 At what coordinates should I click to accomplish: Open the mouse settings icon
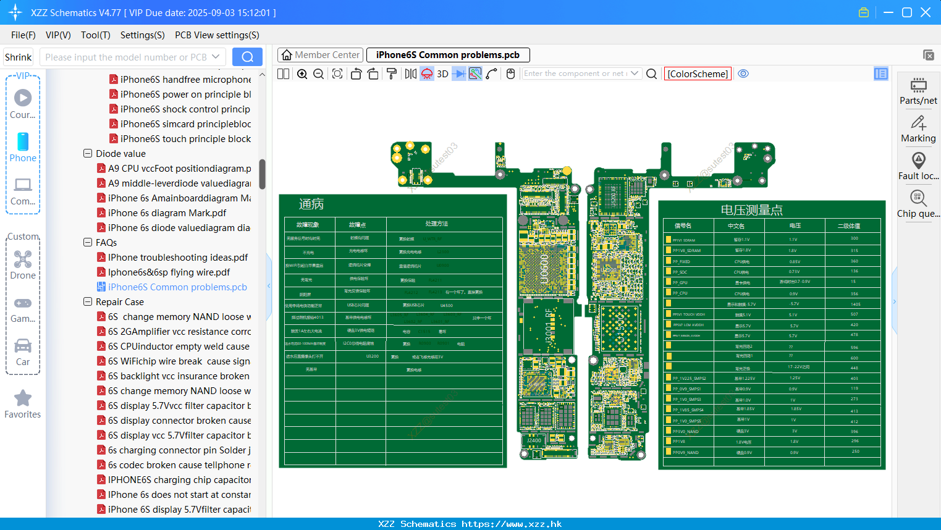coord(510,74)
